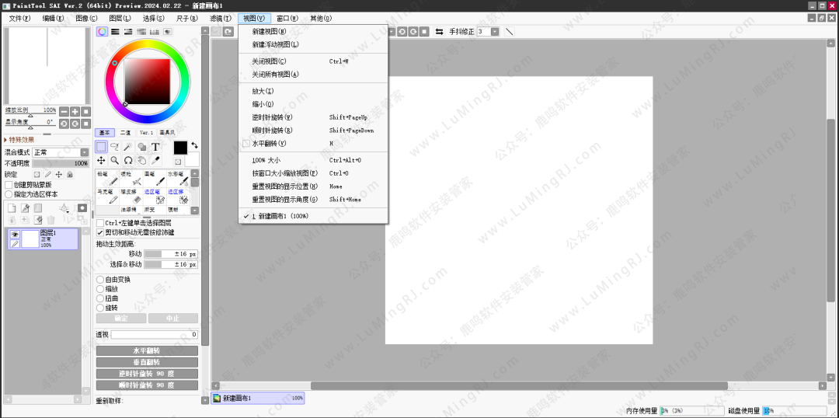
Task: Choose 按窗口大小缩放视图(F) entry
Action: 313,173
